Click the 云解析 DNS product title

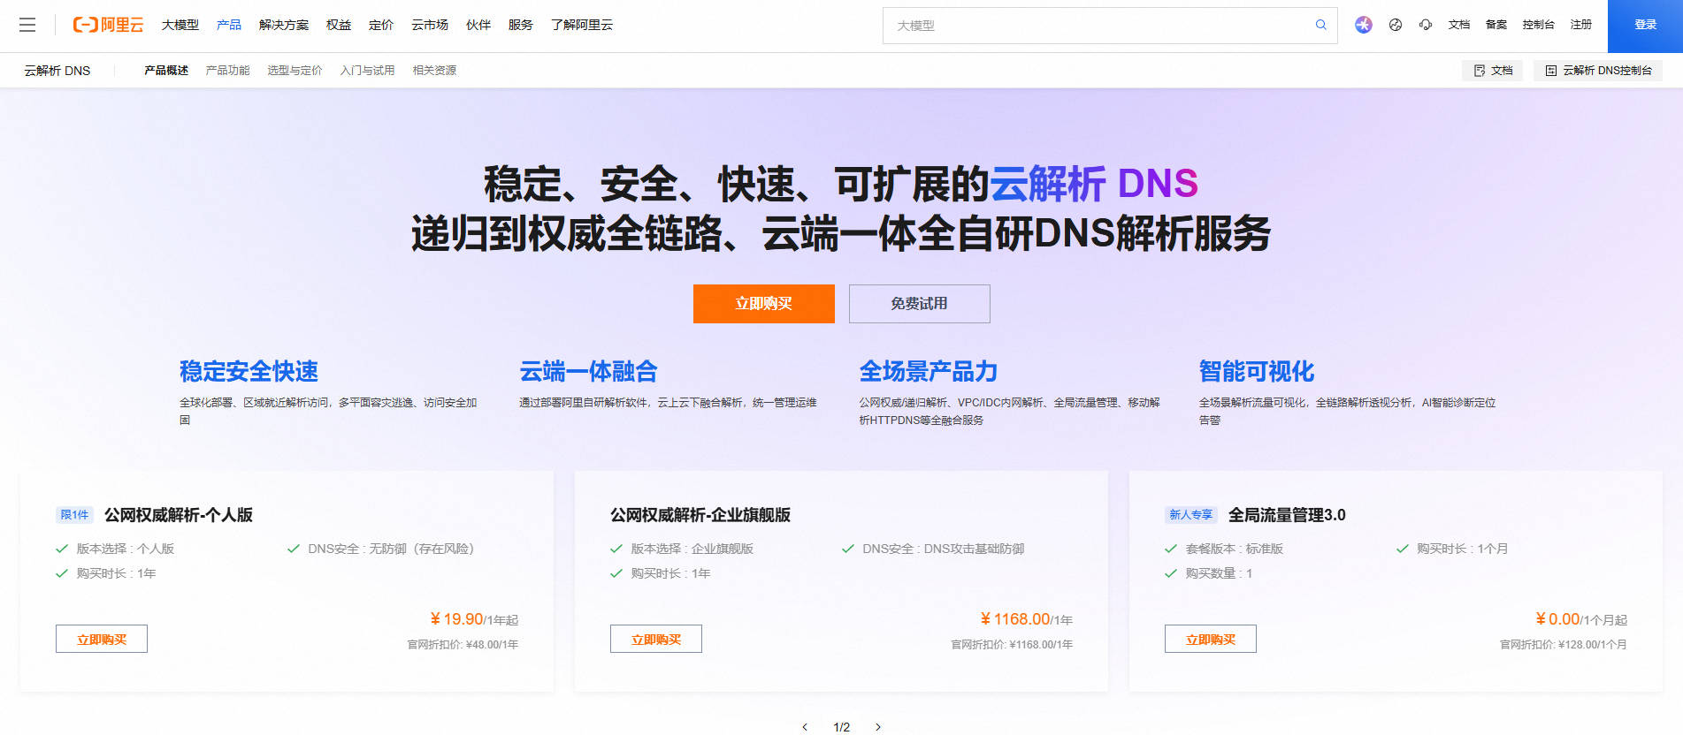coord(57,71)
